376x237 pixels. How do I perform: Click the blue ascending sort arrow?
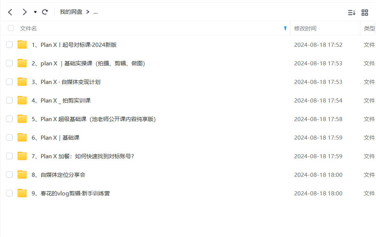click(x=285, y=28)
